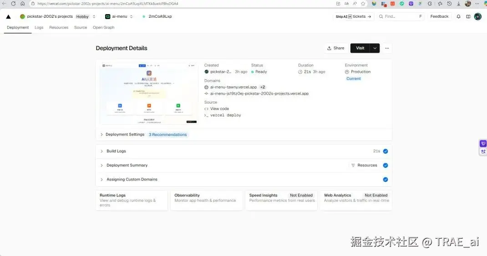Open browser downloads icon
Image resolution: width=487 pixels, height=256 pixels.
point(458,4)
